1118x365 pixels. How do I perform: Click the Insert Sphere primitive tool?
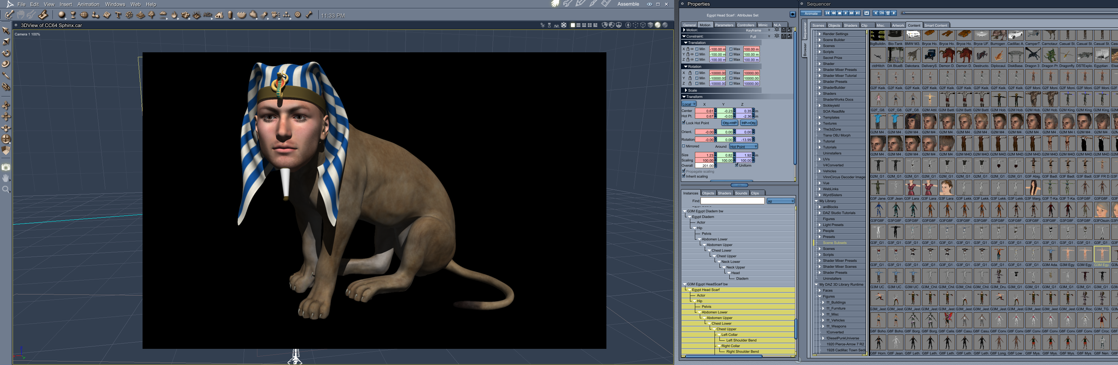(x=62, y=15)
